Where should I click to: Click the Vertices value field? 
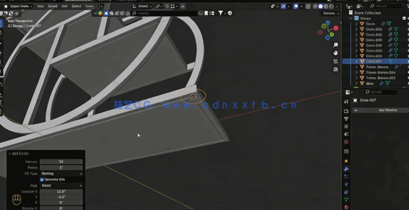click(61, 162)
